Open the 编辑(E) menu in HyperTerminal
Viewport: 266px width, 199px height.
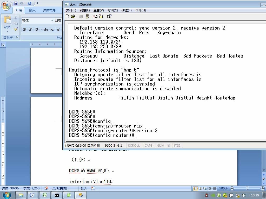pyautogui.click(x=85, y=10)
